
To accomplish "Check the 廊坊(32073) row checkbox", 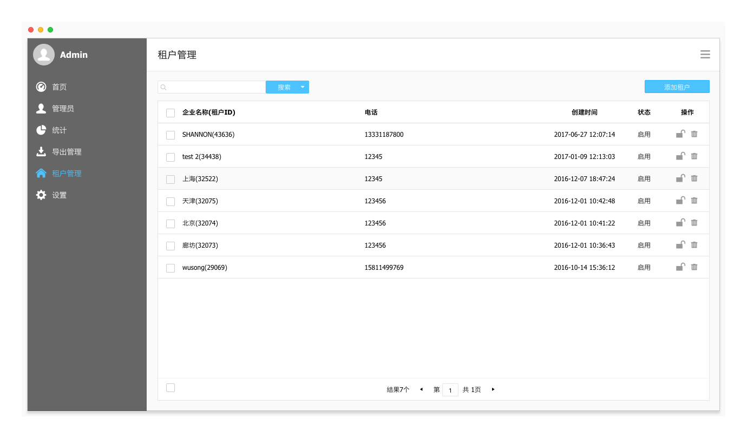I will [x=171, y=246].
